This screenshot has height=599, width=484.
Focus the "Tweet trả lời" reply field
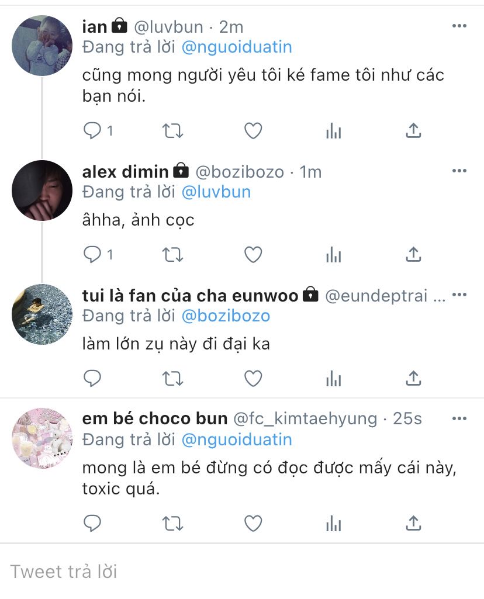[242, 572]
